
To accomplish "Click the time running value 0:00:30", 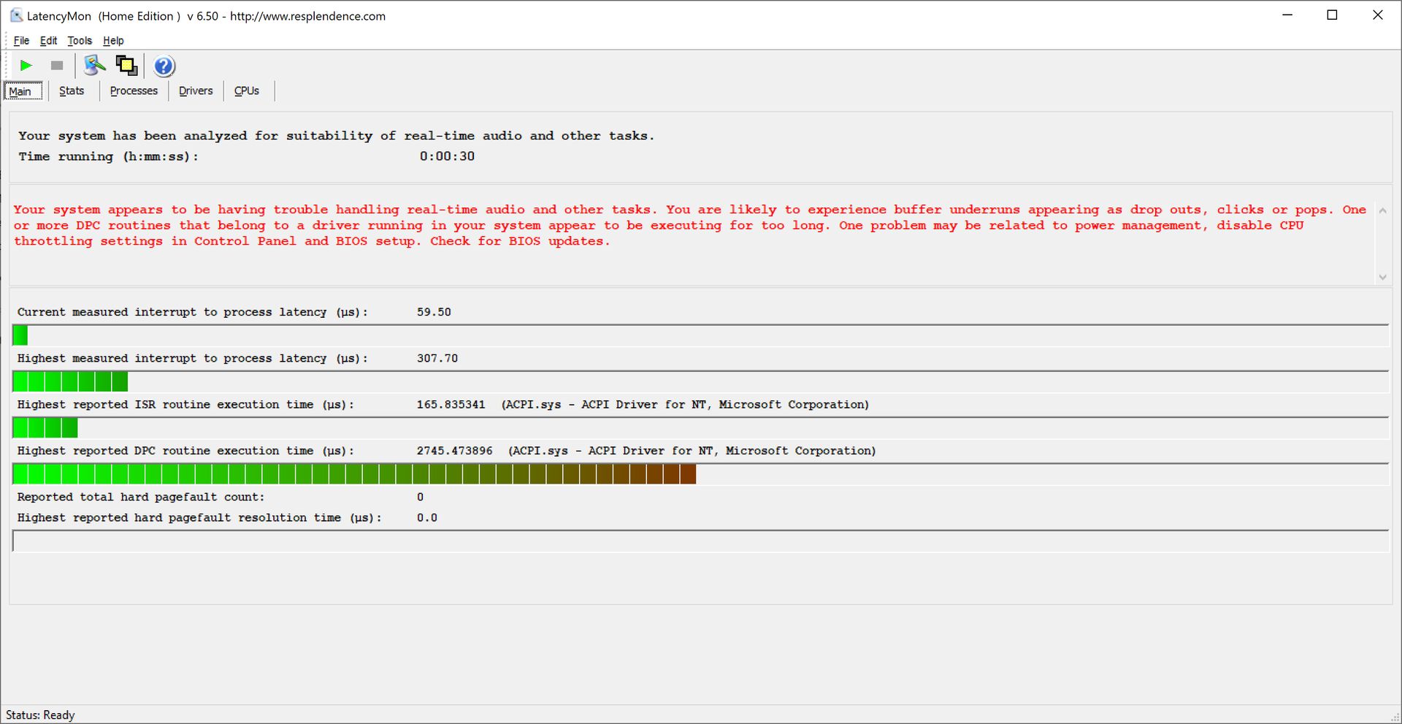I will 447,156.
